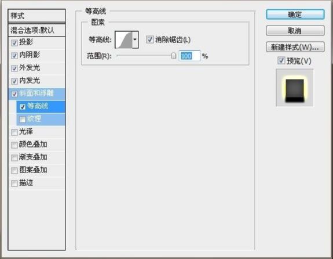Open 新建样式(W)... new style dialog
Screen dimensions: 333x259
tap(295, 47)
